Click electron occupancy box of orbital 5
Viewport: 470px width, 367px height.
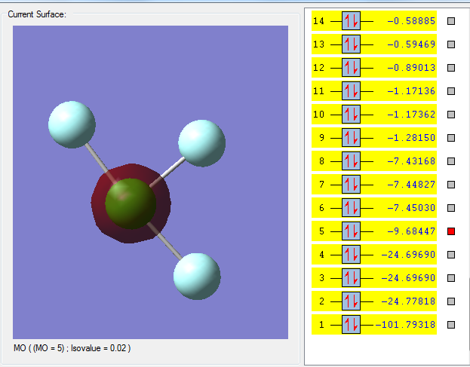(351, 231)
